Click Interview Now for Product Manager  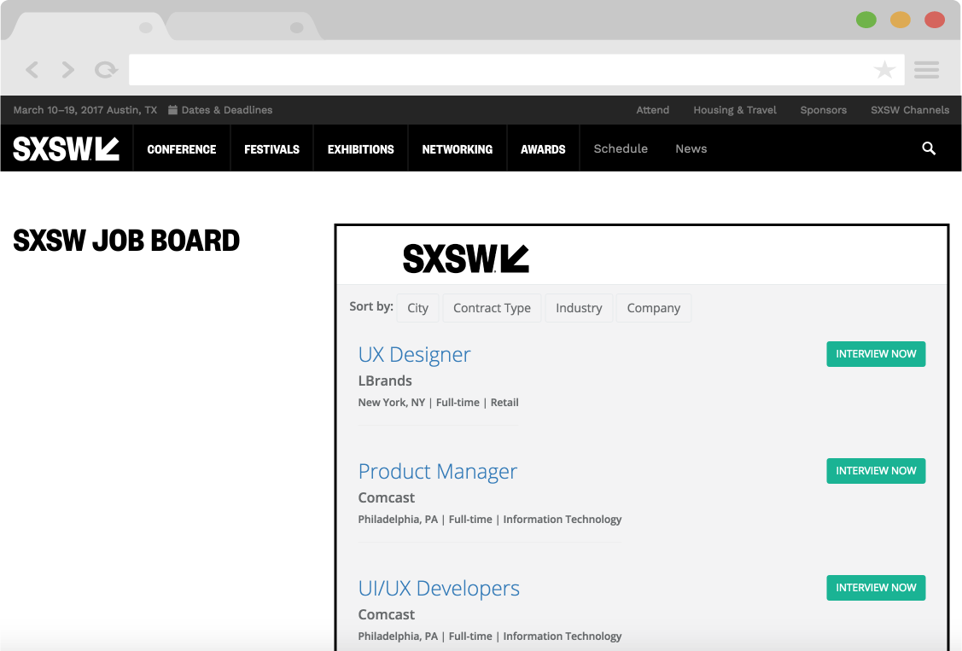876,471
